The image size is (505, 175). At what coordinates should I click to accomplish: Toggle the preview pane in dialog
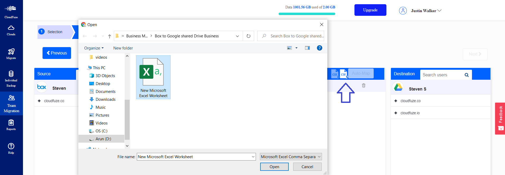307,48
